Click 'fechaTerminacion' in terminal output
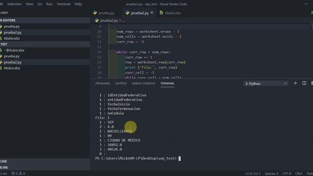This screenshot has height=176, width=313. tap(124, 109)
